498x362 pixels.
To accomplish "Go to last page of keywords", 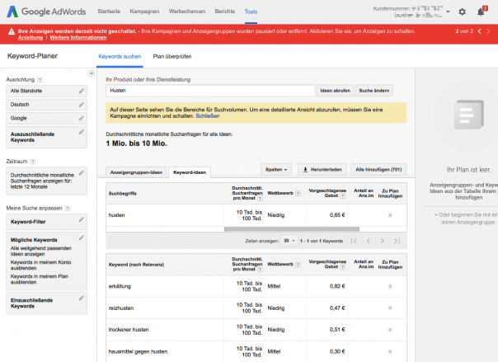I will coord(397,241).
